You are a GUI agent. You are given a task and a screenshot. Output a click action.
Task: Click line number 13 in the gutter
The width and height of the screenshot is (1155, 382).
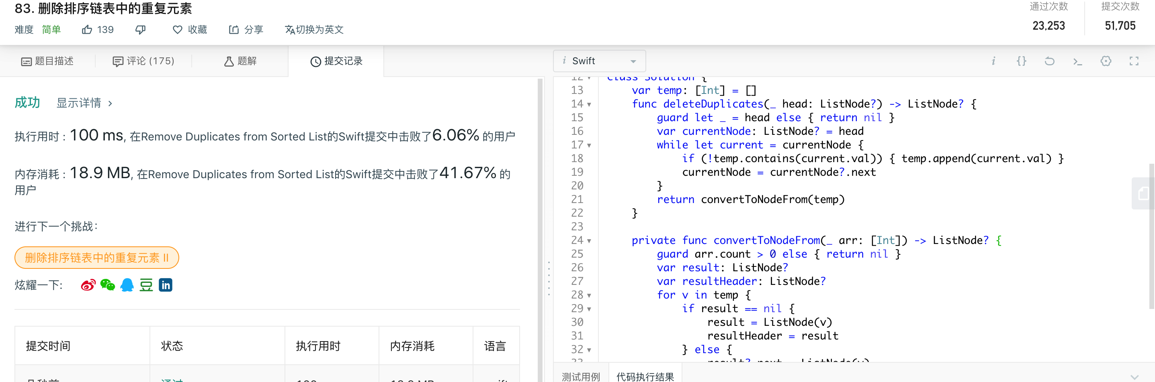pyautogui.click(x=577, y=90)
